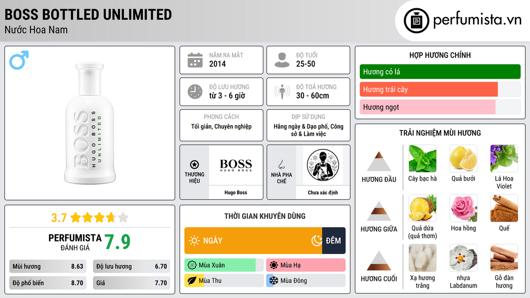Click the Hugo Boss brand logo
The height and width of the screenshot is (298, 530).
pos(235,165)
